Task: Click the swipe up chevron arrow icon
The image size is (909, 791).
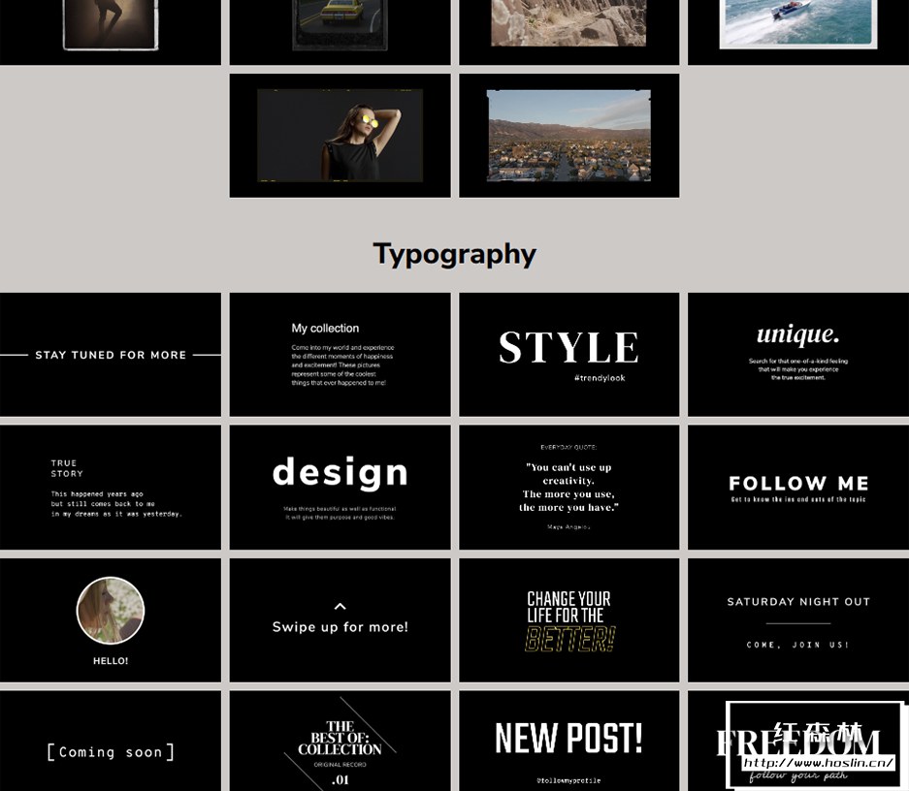Action: pos(341,606)
